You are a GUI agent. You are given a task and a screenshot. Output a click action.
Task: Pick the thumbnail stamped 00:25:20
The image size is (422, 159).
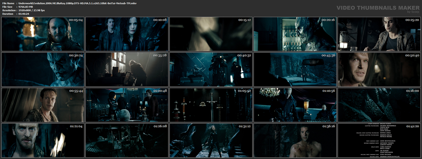coord(379,34)
